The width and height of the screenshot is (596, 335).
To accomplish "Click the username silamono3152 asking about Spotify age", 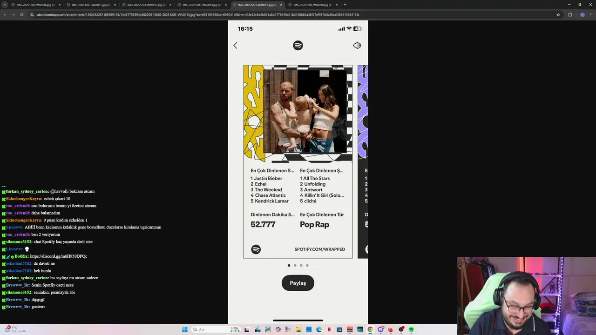I will tap(19, 242).
